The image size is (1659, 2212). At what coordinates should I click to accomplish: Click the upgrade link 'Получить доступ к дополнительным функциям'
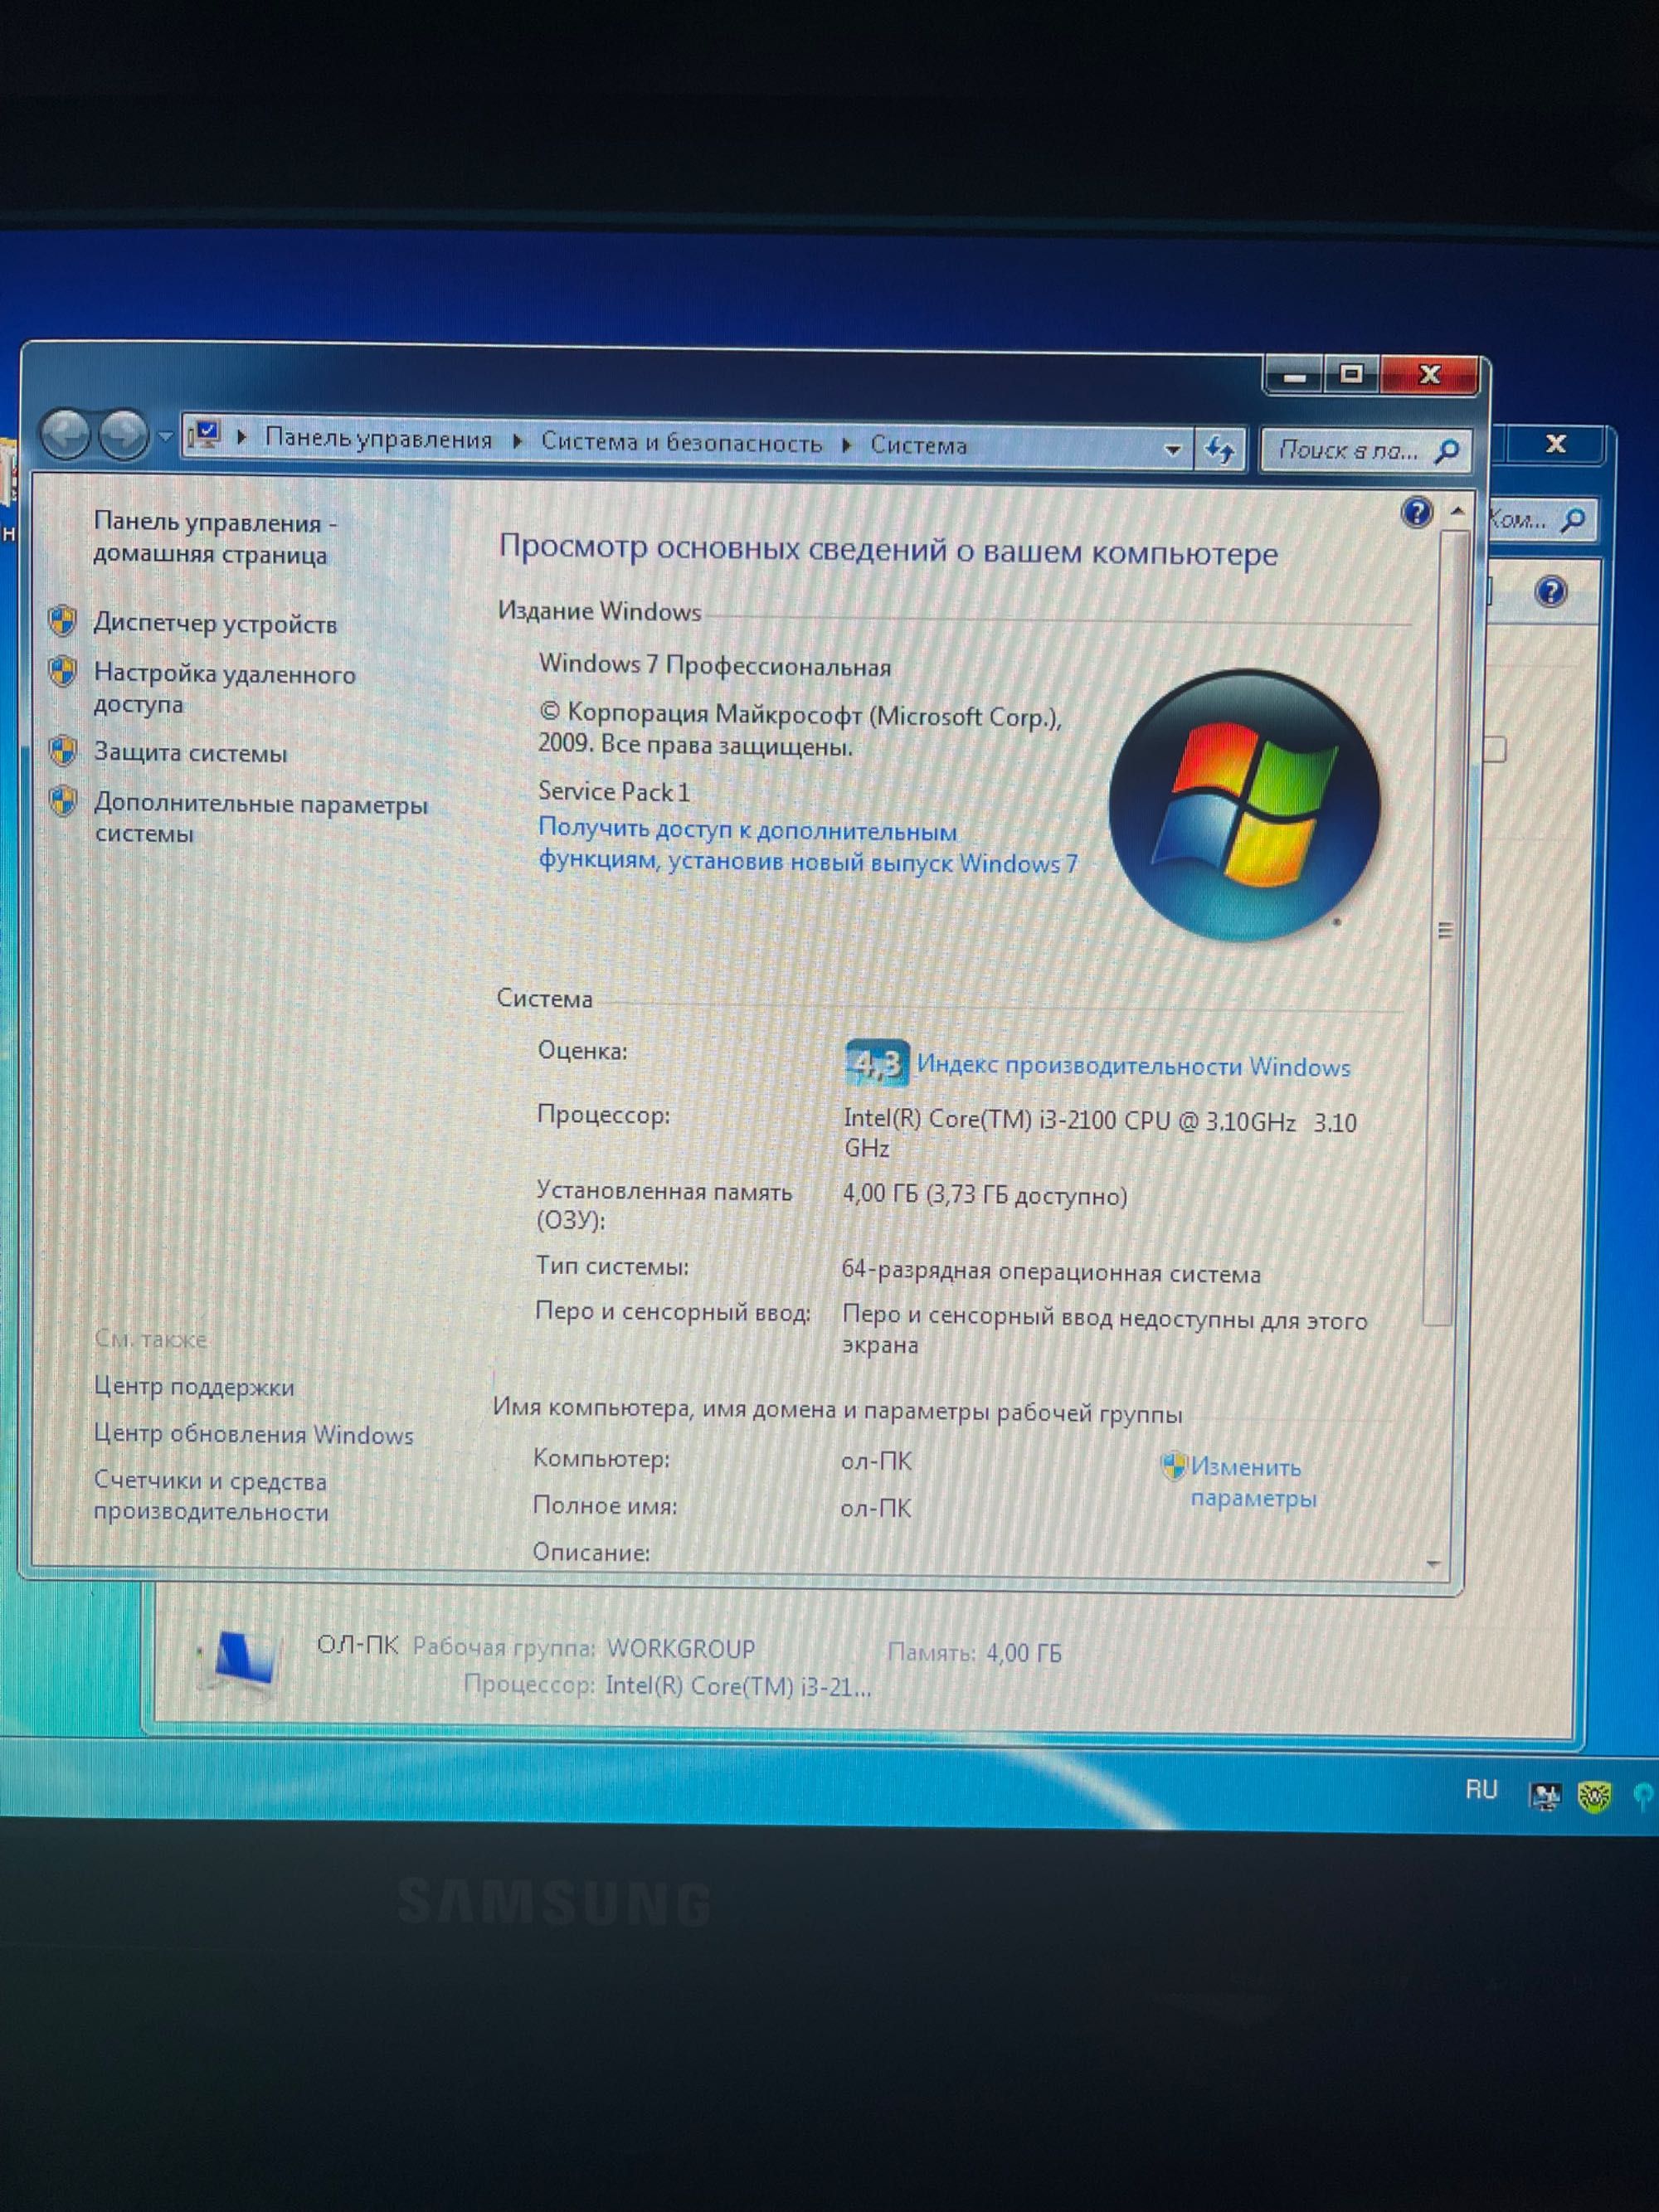(x=808, y=846)
